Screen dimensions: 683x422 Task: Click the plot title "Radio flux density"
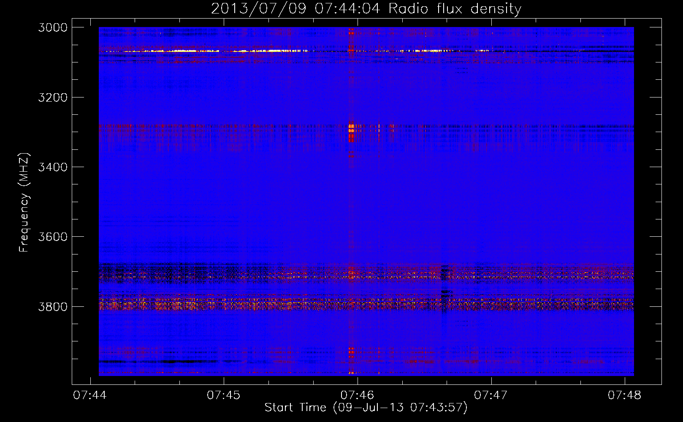[x=455, y=9]
